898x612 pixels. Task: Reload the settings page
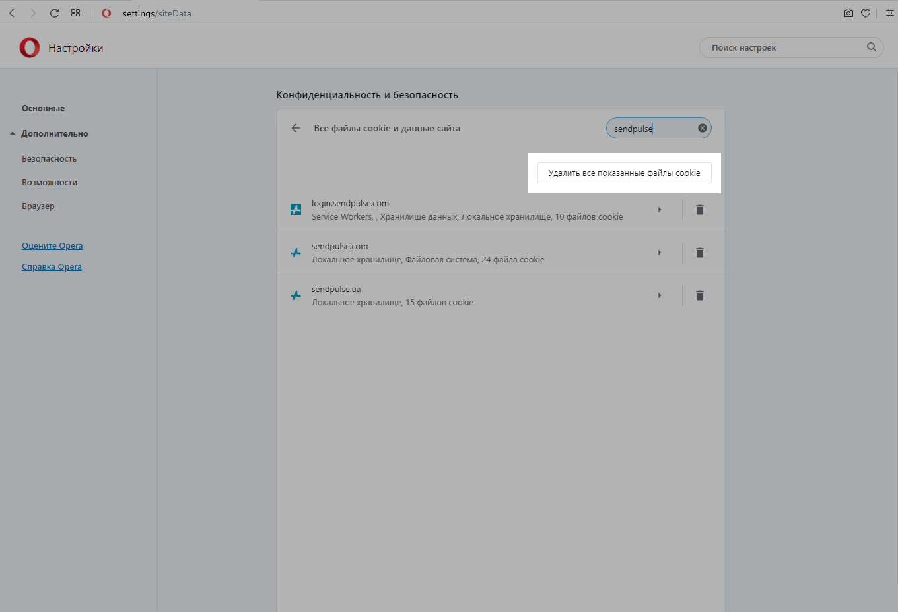click(x=55, y=13)
